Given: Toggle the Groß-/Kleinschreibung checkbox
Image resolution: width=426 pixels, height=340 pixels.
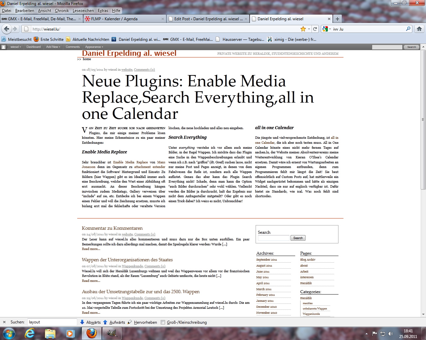Looking at the screenshot, I should point(163,322).
